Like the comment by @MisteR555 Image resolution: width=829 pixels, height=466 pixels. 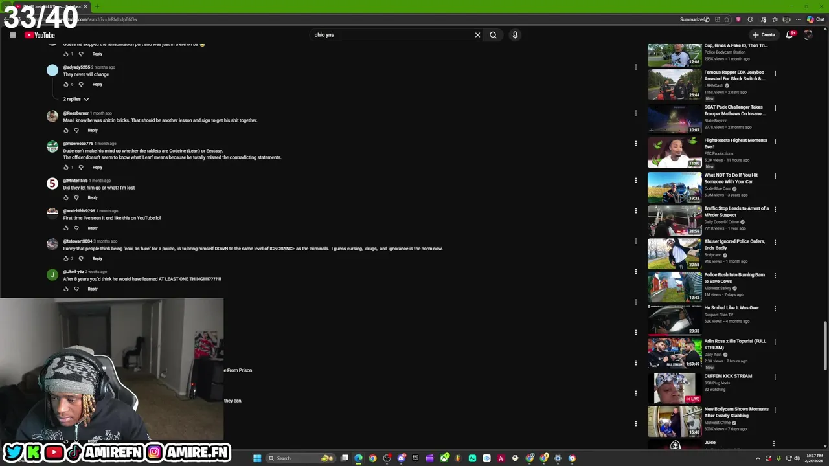click(x=65, y=197)
